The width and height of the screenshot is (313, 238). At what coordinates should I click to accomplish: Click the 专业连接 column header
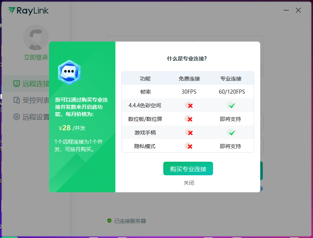[x=231, y=79]
